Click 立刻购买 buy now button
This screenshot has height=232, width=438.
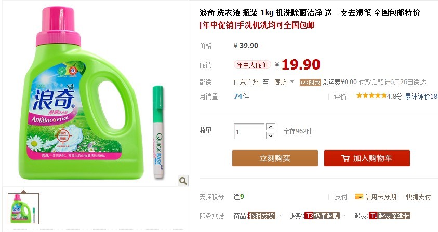click(x=275, y=158)
